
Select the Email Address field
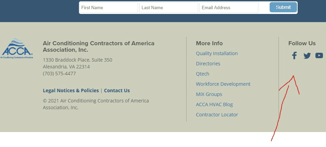click(229, 8)
